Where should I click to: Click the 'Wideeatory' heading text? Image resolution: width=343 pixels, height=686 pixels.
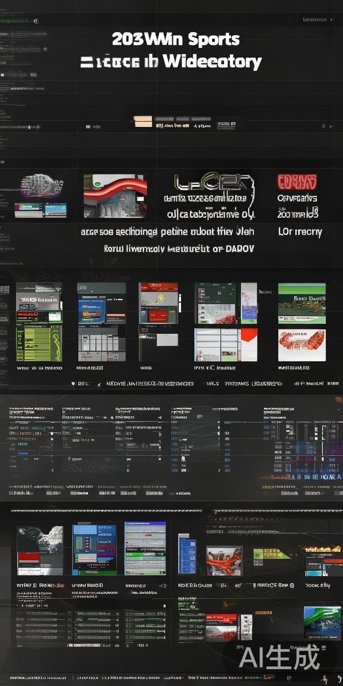[x=212, y=61]
